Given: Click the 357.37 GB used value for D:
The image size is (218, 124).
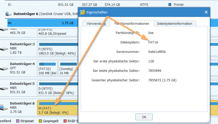Looking at the screenshot, I should pyautogui.click(x=89, y=4).
